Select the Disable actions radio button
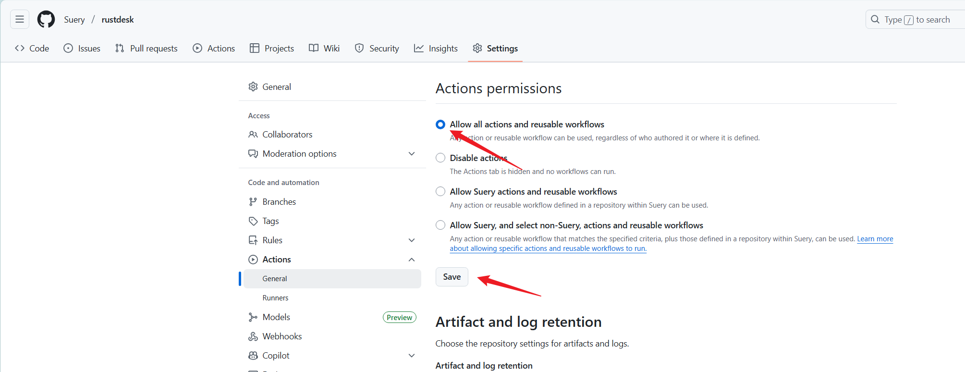 pyautogui.click(x=440, y=158)
